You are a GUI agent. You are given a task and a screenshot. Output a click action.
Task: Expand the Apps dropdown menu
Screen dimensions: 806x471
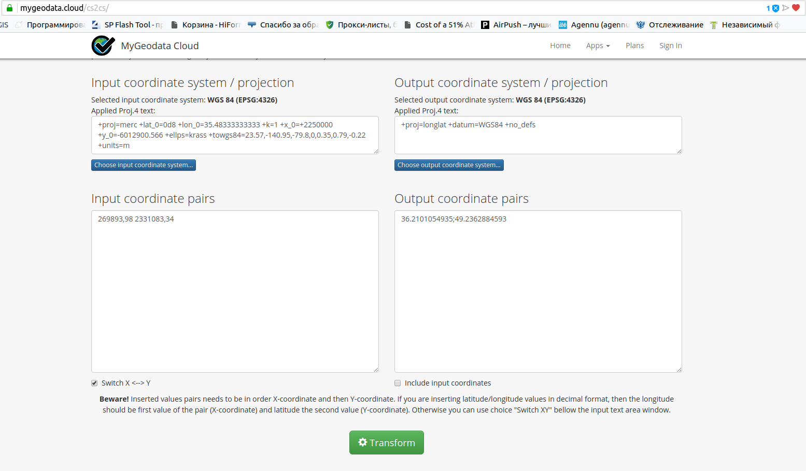598,46
